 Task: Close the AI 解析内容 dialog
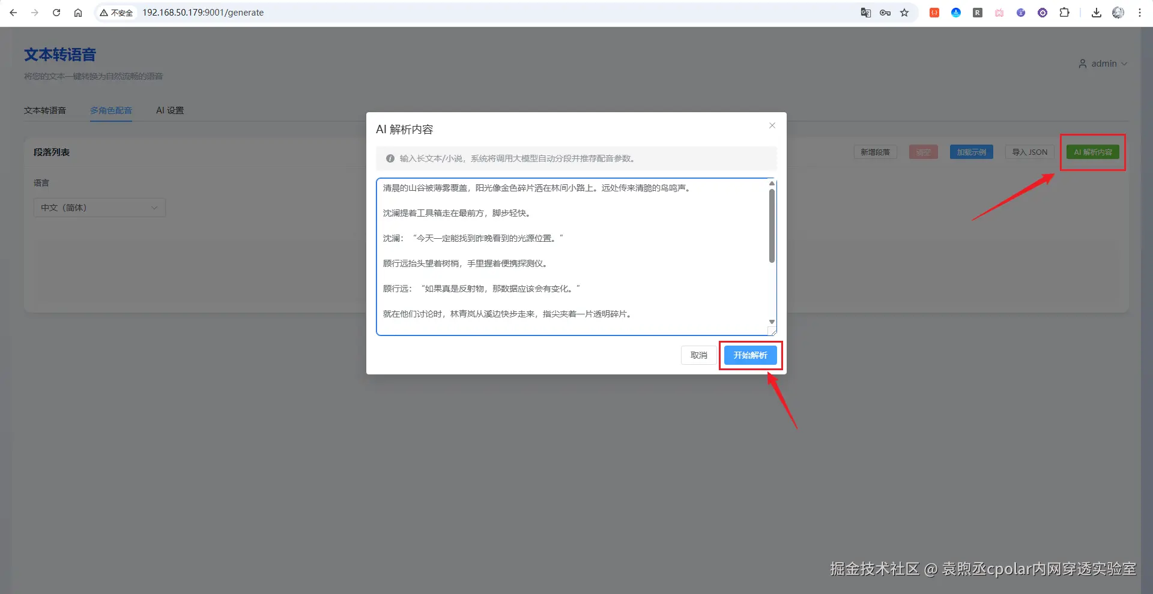(772, 125)
